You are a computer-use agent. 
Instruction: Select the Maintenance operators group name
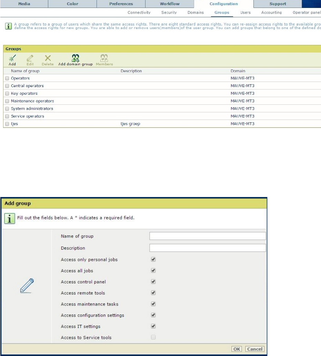32,101
